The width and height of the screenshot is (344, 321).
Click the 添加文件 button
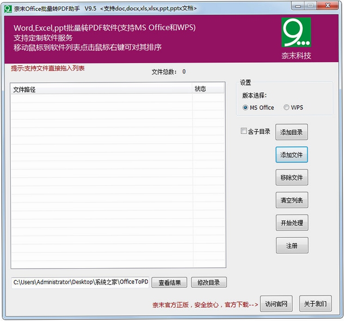tap(292, 155)
